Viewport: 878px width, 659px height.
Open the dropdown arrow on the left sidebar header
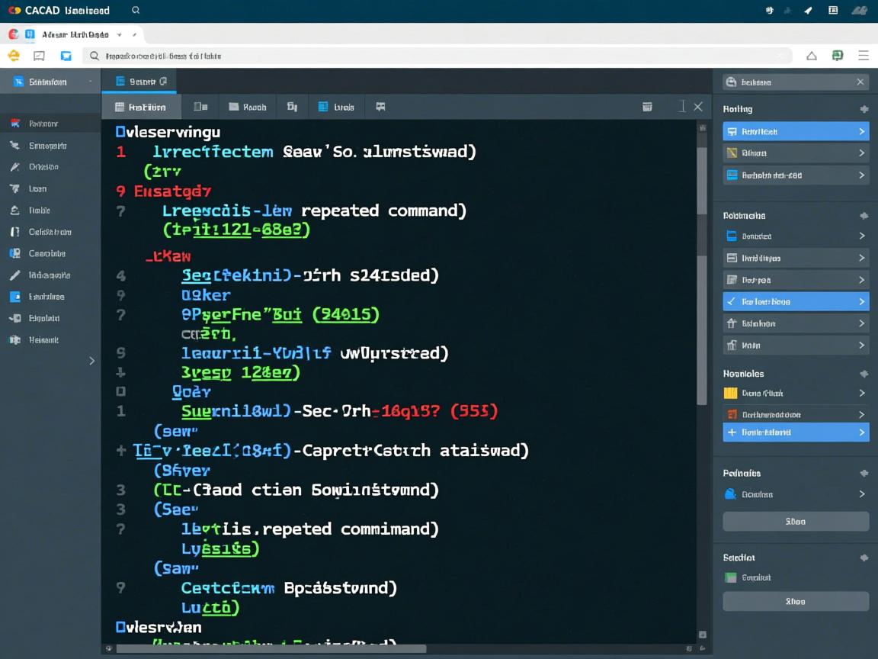[x=90, y=82]
